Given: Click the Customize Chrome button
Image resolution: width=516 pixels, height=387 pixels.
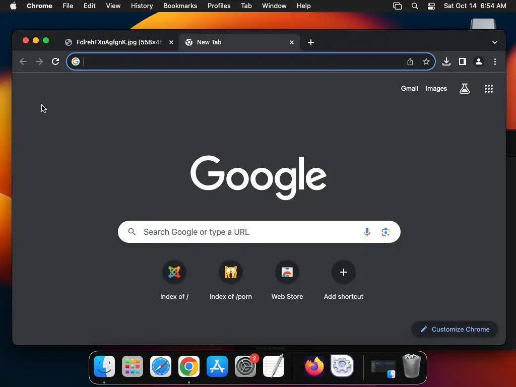Looking at the screenshot, I should click(x=455, y=329).
